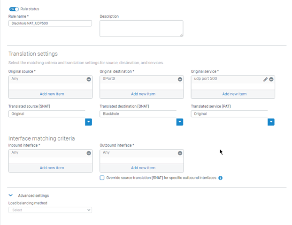Toggle the Rule status switch off

tap(14, 9)
